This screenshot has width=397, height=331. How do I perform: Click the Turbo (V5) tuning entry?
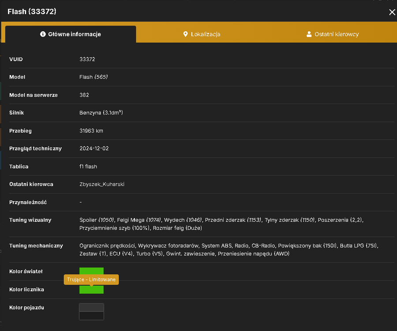coord(149,254)
